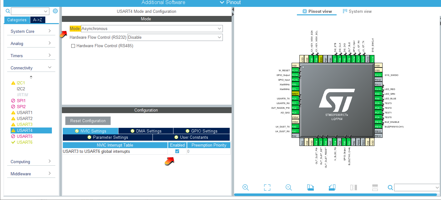Rotate chip counter-clockwise icon

pyautogui.click(x=332, y=187)
